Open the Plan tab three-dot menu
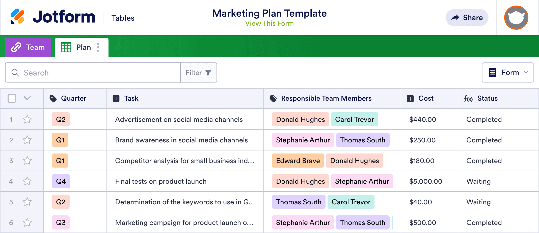The width and height of the screenshot is (539, 233). [98, 47]
